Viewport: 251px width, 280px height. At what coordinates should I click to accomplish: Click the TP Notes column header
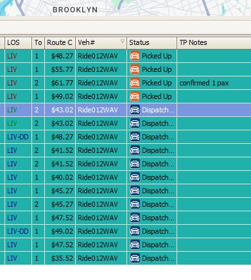point(214,42)
